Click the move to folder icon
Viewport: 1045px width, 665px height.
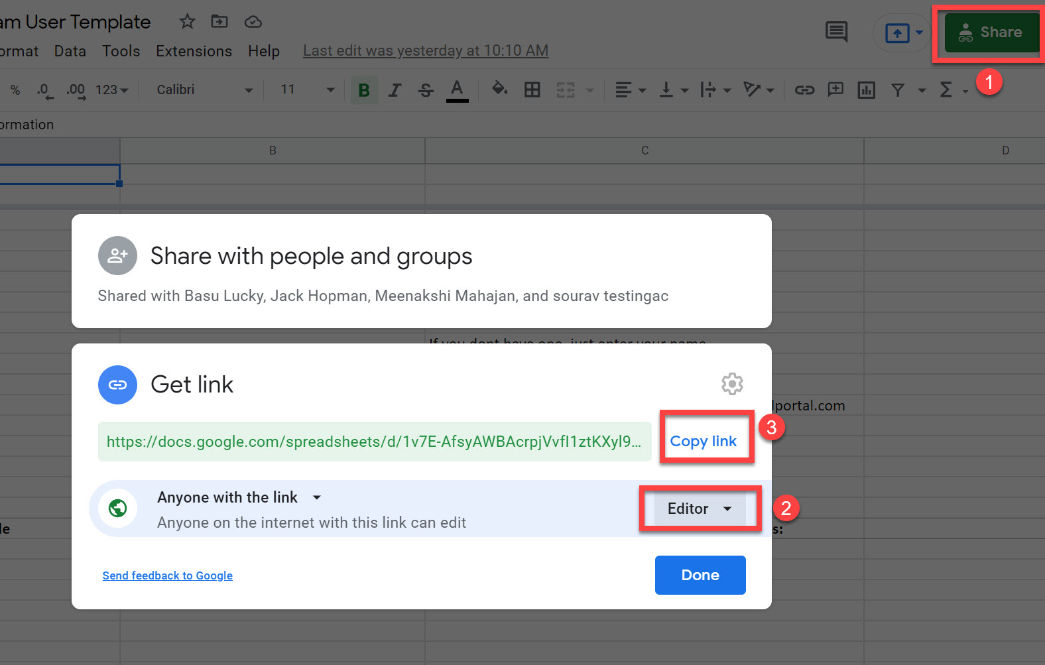coord(219,22)
